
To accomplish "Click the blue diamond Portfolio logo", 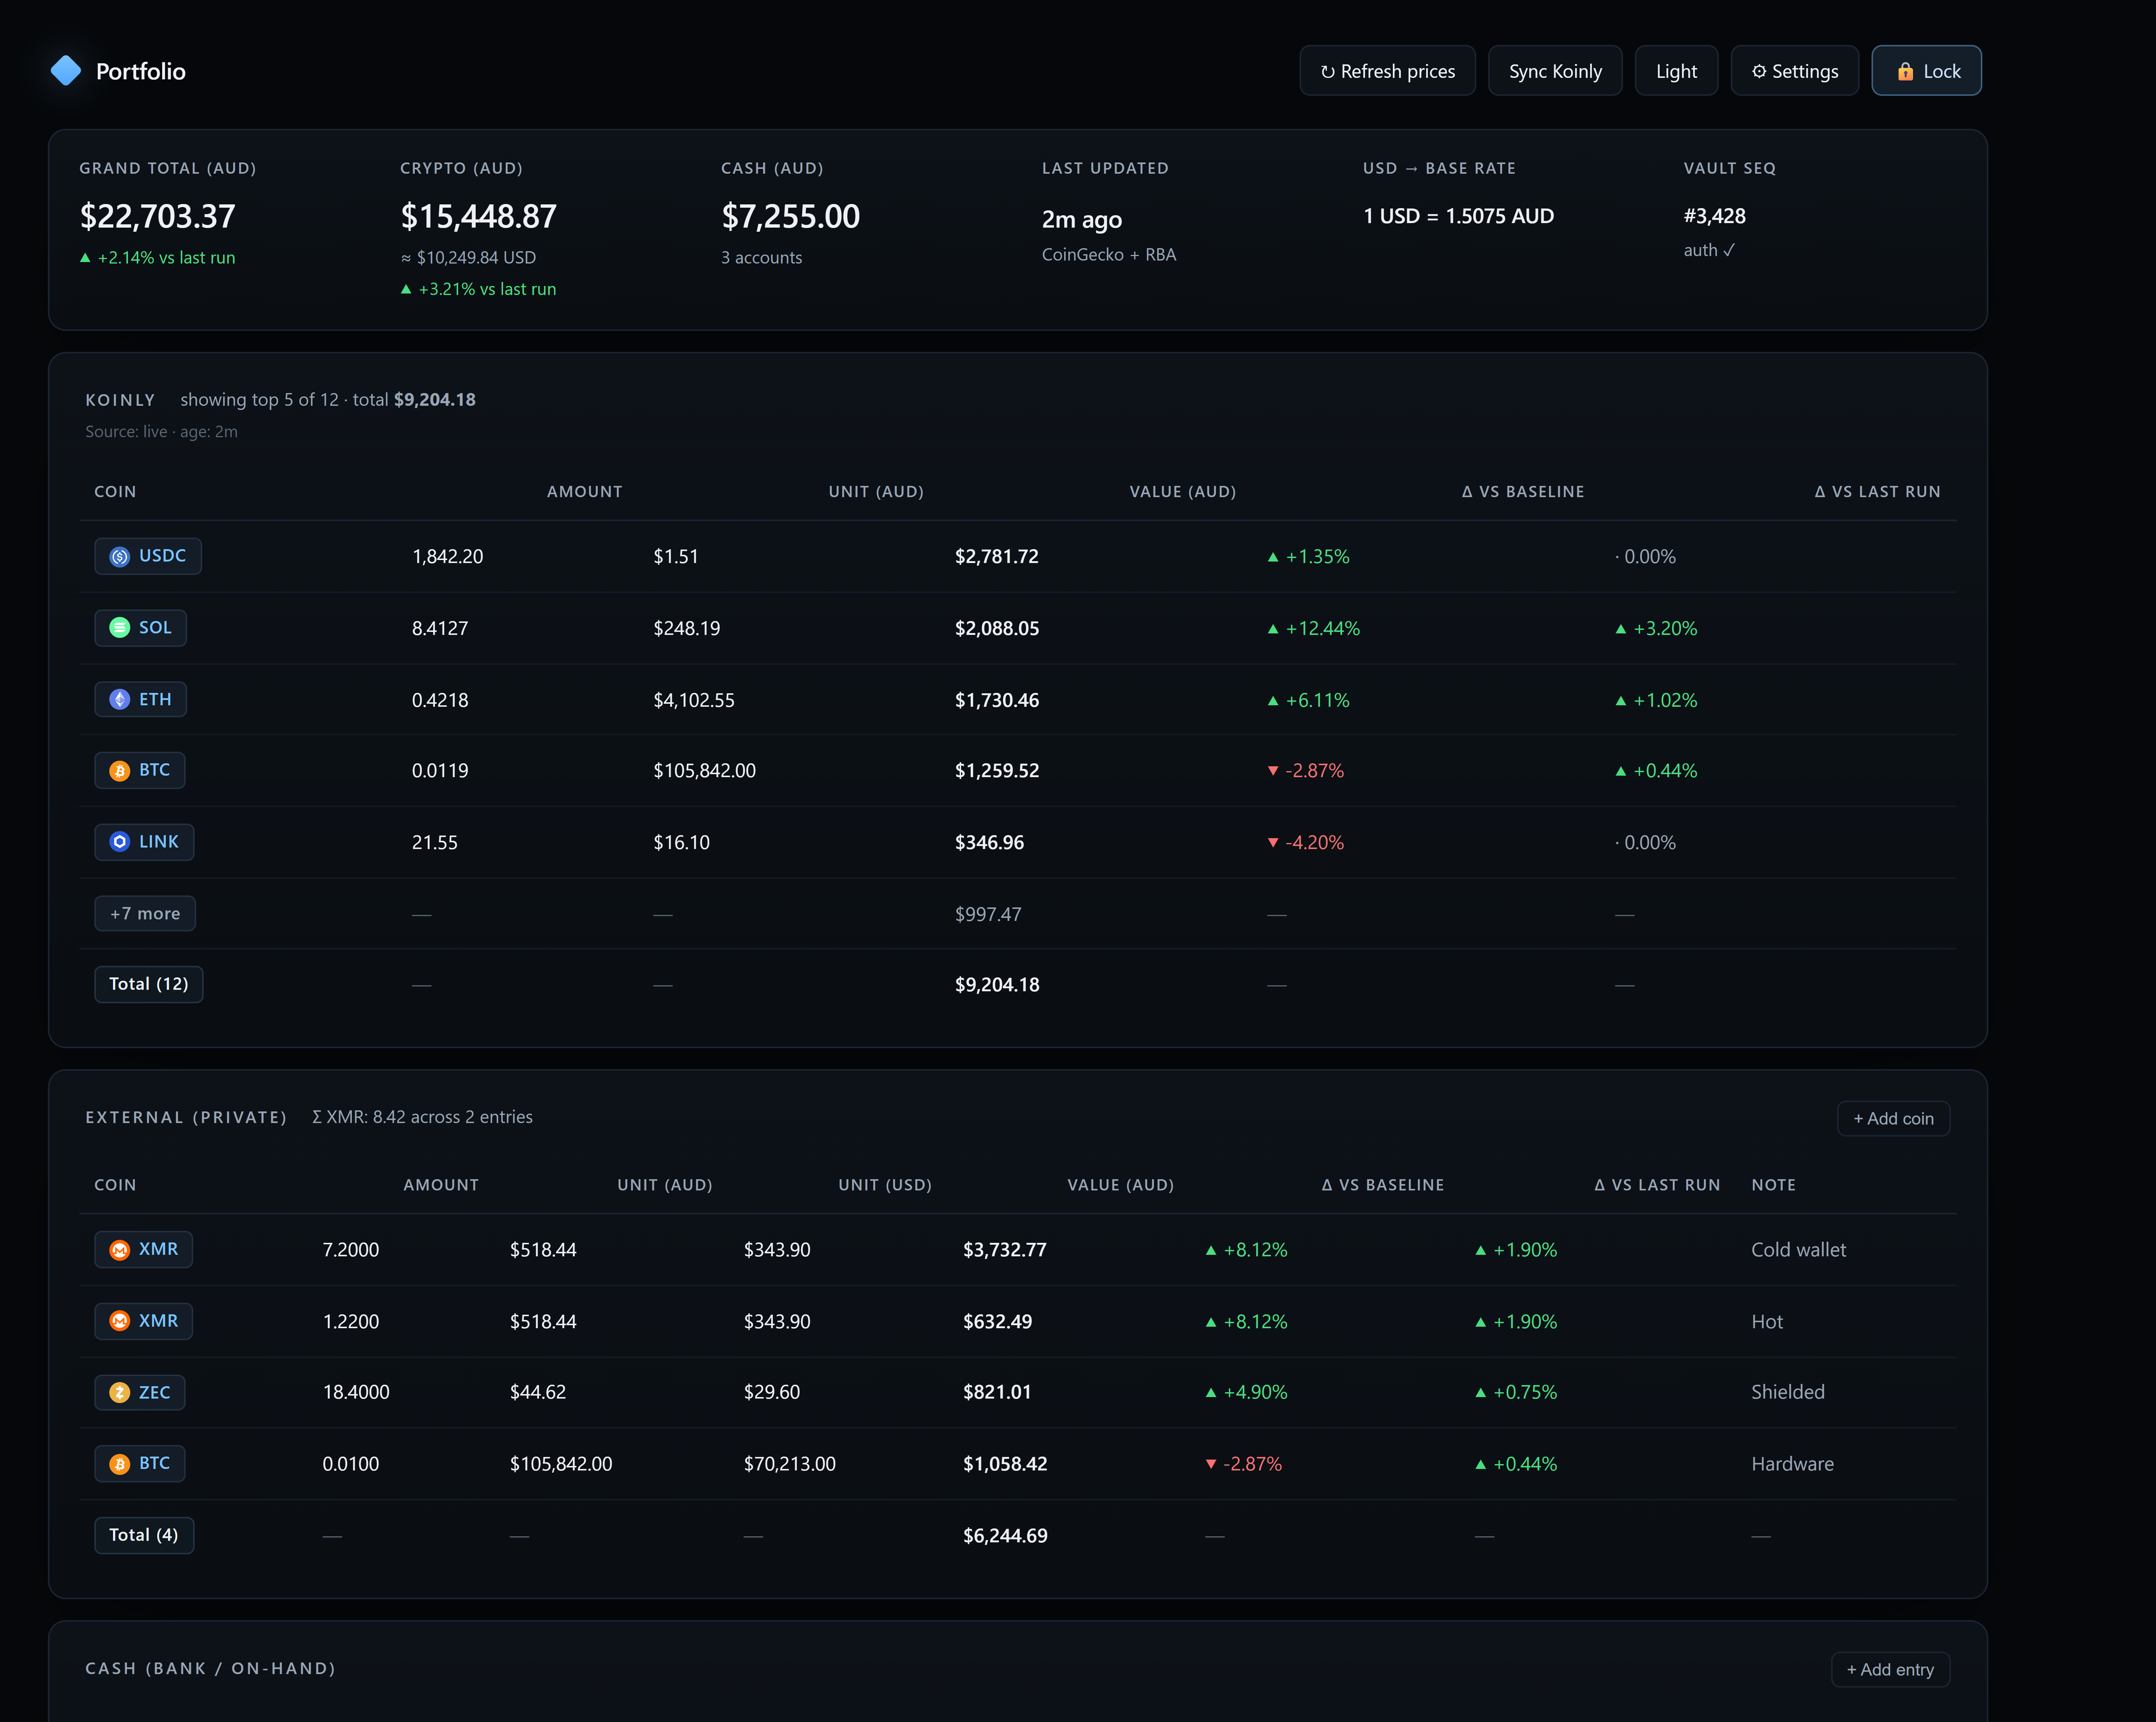I will pos(66,71).
